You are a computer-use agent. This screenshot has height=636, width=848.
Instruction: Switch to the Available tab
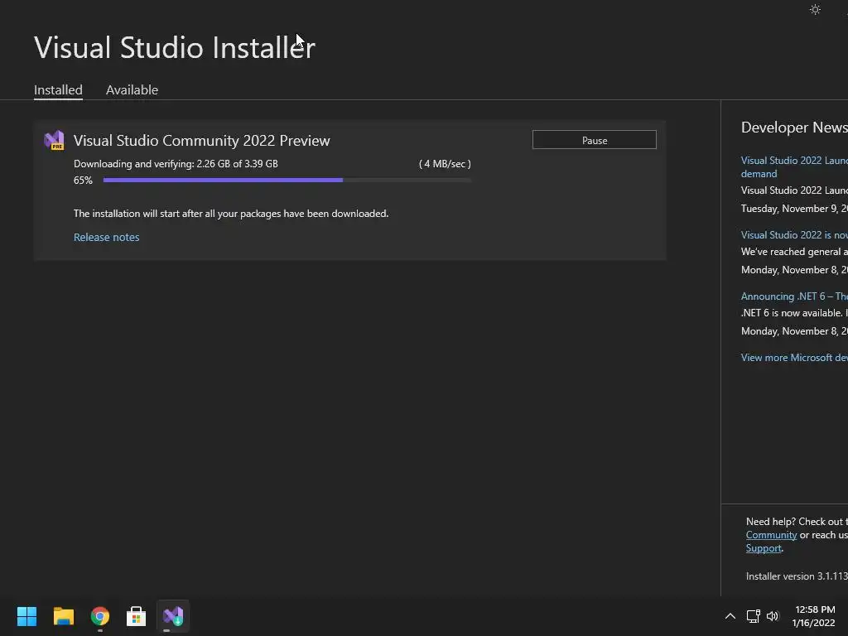click(x=132, y=89)
